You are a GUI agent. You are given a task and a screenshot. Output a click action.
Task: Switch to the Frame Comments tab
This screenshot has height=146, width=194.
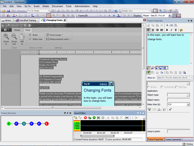click(173, 139)
